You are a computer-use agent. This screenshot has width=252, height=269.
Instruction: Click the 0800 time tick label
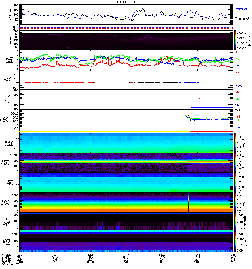(x=90, y=262)
